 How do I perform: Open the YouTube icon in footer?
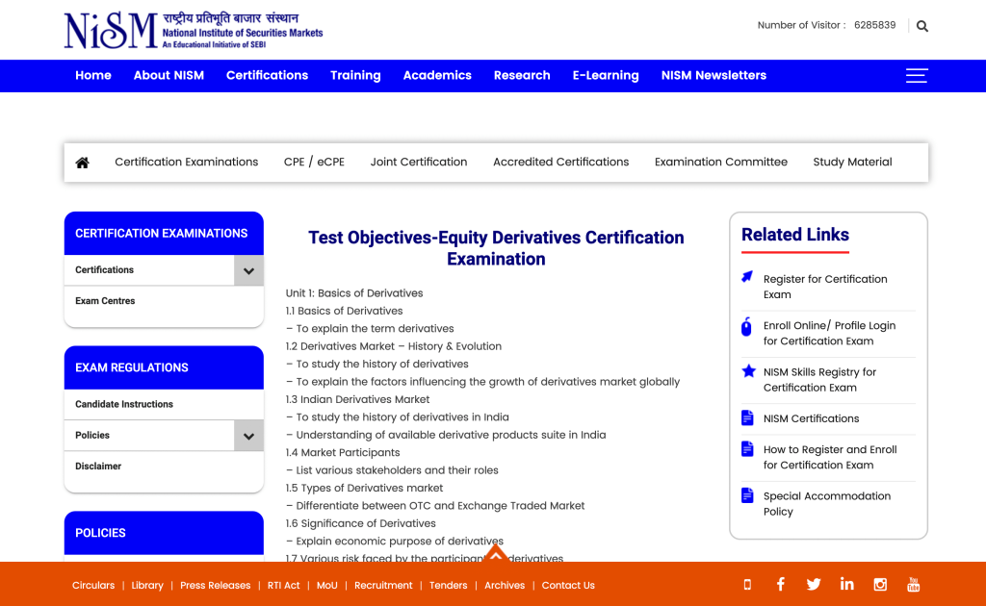[914, 585]
